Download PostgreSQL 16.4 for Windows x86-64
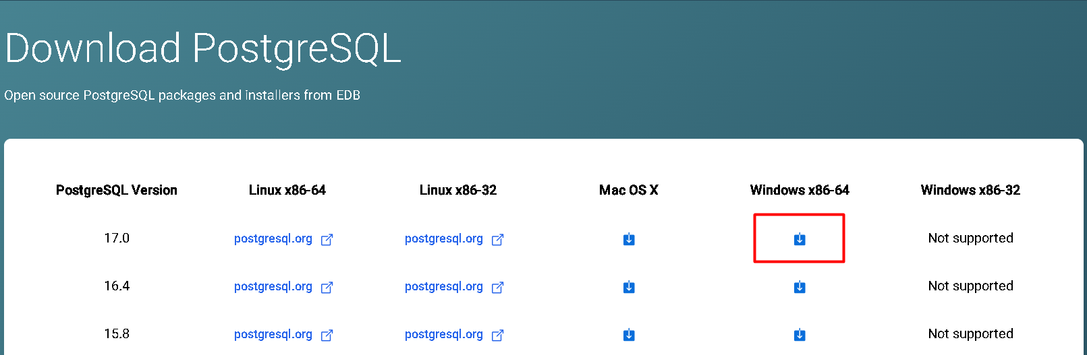Image resolution: width=1087 pixels, height=355 pixels. 800,287
